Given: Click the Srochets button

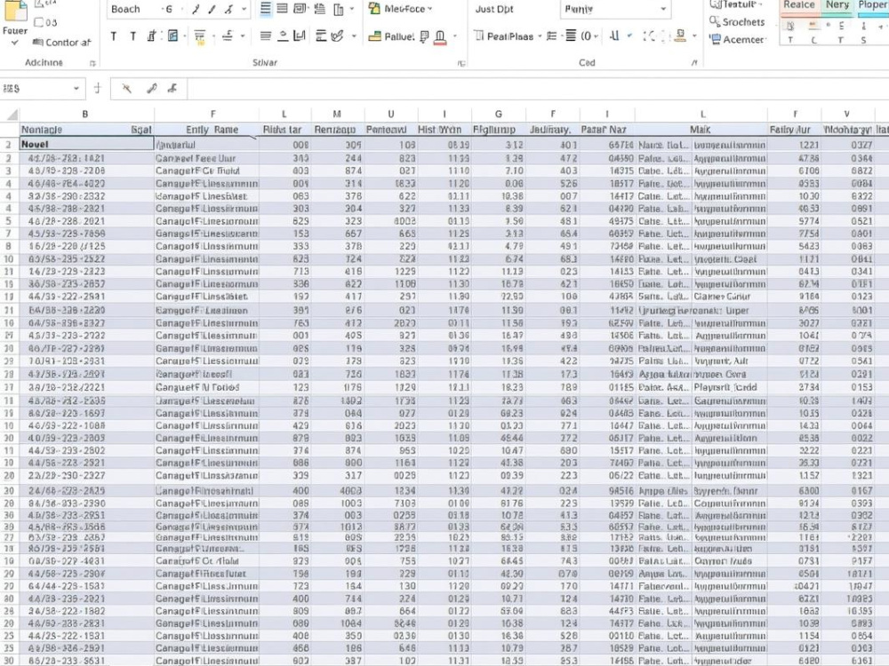Looking at the screenshot, I should 737,22.
